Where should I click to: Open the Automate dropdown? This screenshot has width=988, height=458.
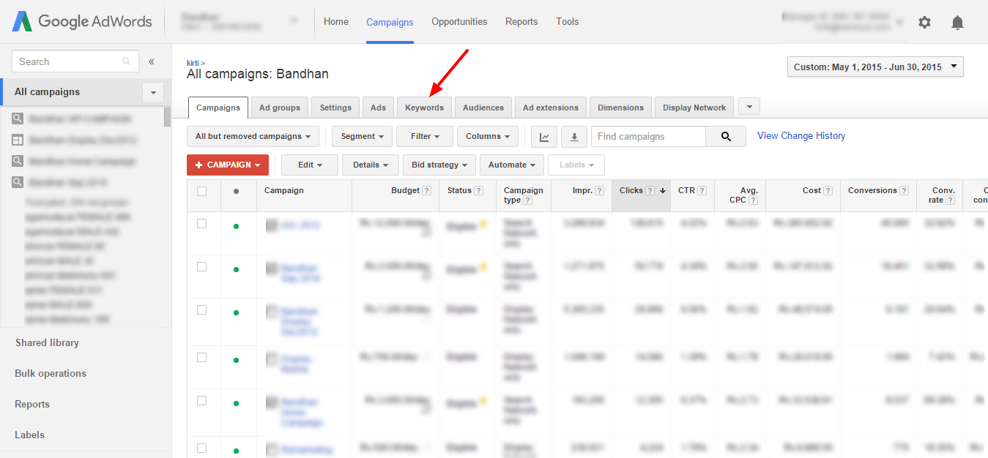pos(512,165)
